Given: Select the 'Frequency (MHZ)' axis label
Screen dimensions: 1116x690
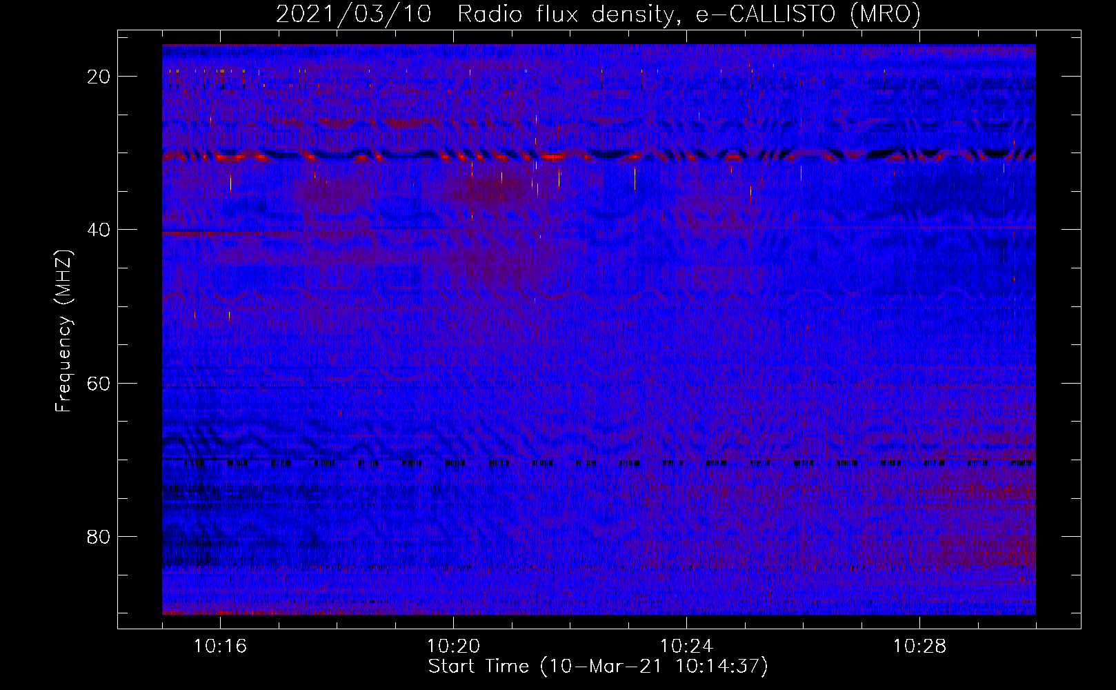Looking at the screenshot, I should point(63,331).
